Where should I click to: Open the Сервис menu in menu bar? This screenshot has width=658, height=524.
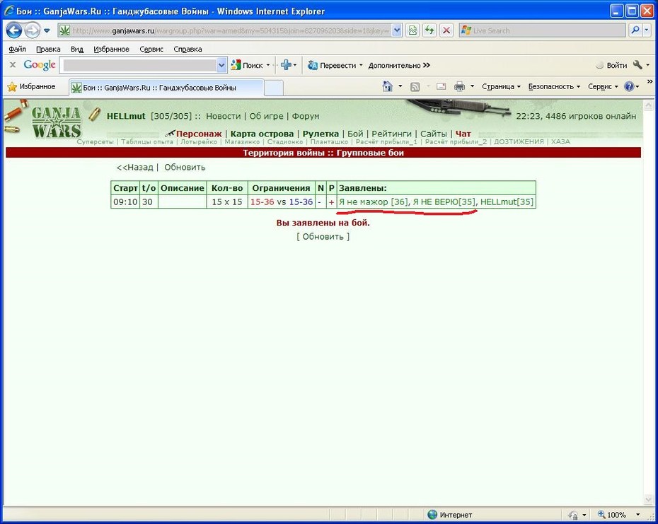coord(151,49)
